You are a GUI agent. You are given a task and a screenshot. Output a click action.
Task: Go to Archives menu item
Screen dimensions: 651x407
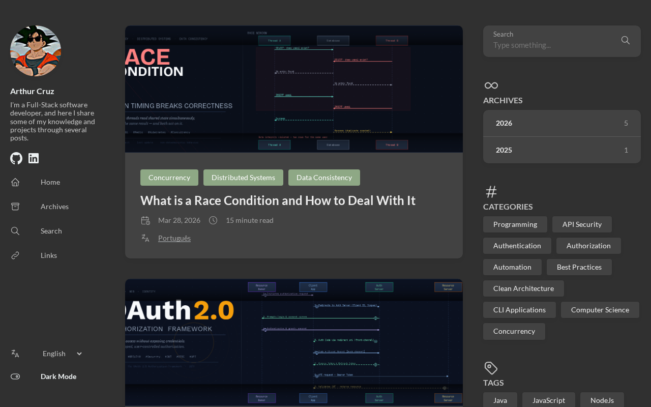(54, 207)
